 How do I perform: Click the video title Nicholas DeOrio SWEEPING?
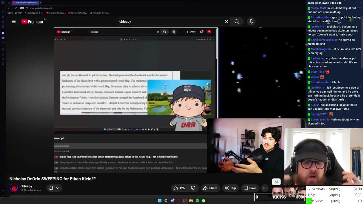click(52, 179)
